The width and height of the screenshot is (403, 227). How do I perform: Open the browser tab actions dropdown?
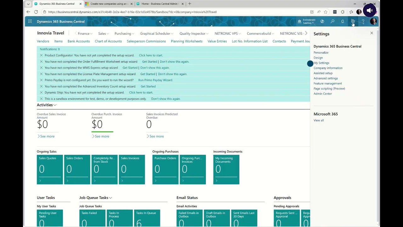[x=28, y=4]
